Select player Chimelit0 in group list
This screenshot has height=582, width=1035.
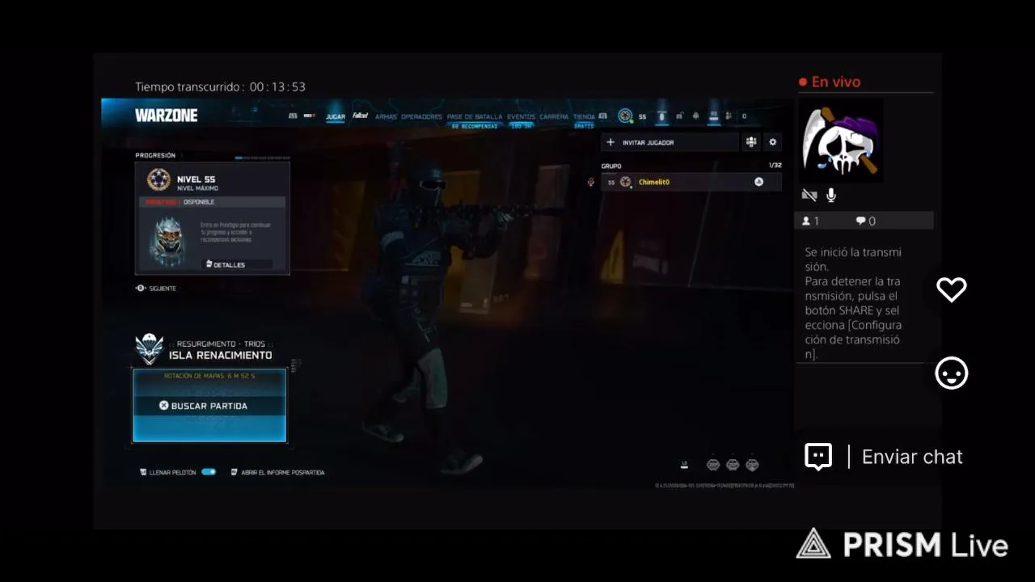[691, 182]
